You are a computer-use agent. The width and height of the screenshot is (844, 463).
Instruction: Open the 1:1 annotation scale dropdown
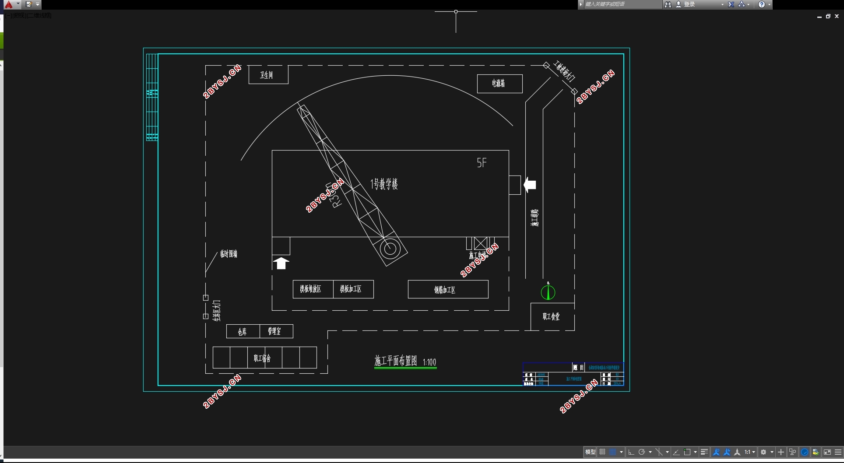click(750, 452)
